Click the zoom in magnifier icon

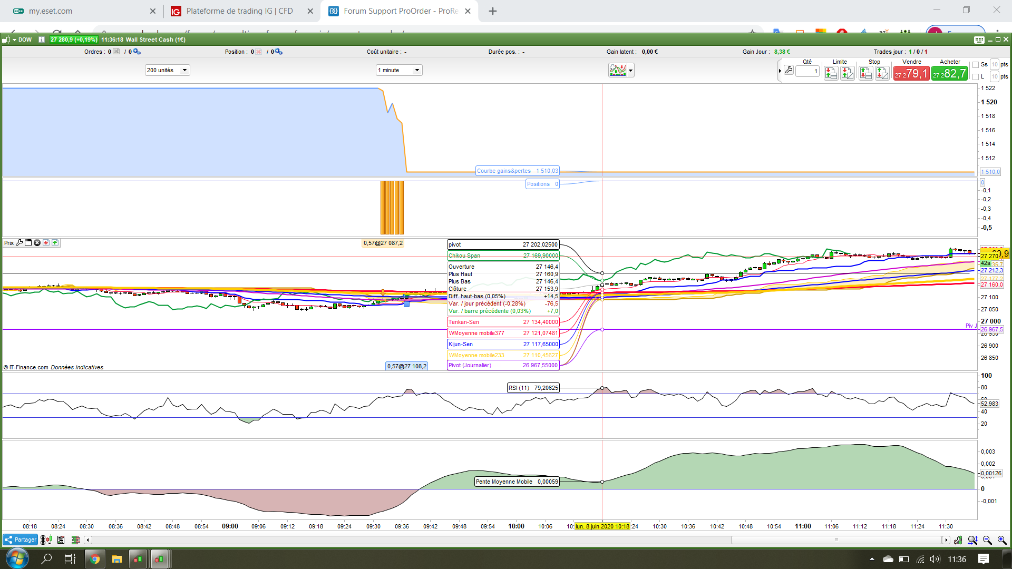point(1002,540)
